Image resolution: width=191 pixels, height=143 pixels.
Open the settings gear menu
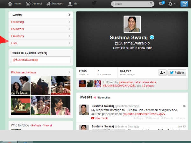click(x=172, y=4)
